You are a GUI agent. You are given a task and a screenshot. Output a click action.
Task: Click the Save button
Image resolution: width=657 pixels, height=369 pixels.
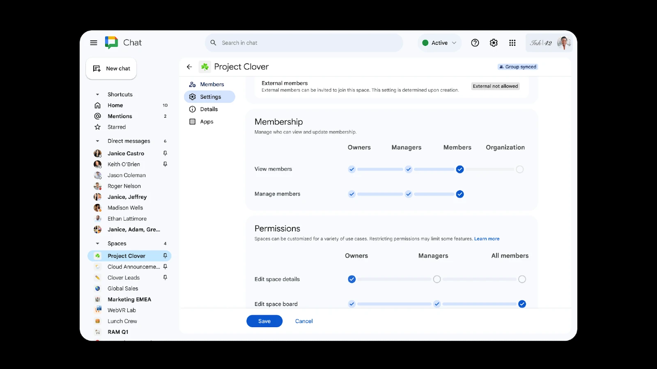click(264, 321)
